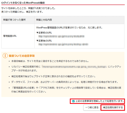Click the ログインできなくなったWordPressの復旧 title

pyautogui.click(x=23, y=3)
